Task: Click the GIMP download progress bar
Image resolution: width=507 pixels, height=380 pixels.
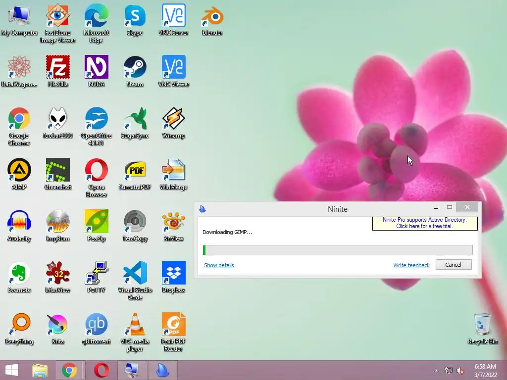Action: (338, 250)
